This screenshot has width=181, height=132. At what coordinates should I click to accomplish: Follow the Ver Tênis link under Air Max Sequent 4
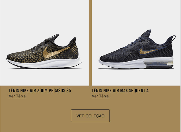[100, 96]
